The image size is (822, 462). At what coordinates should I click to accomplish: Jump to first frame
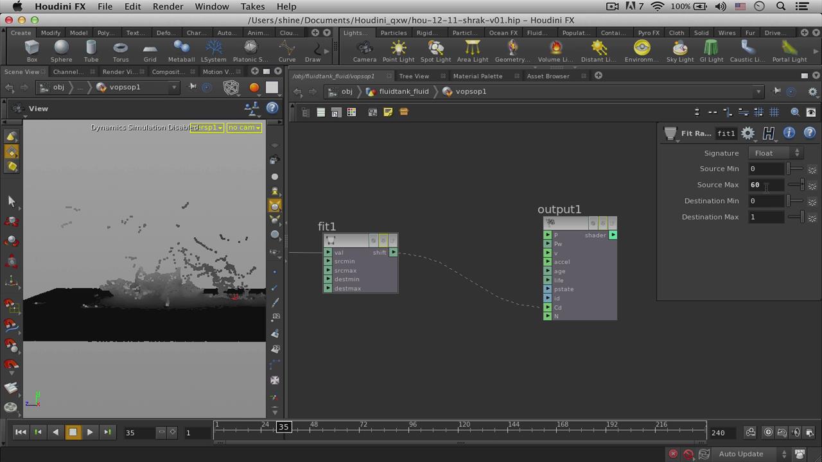[21, 432]
